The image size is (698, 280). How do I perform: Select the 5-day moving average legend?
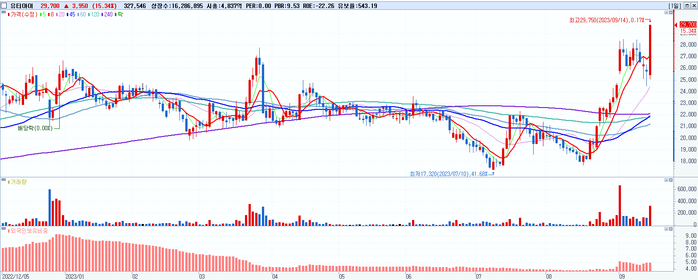pos(43,15)
